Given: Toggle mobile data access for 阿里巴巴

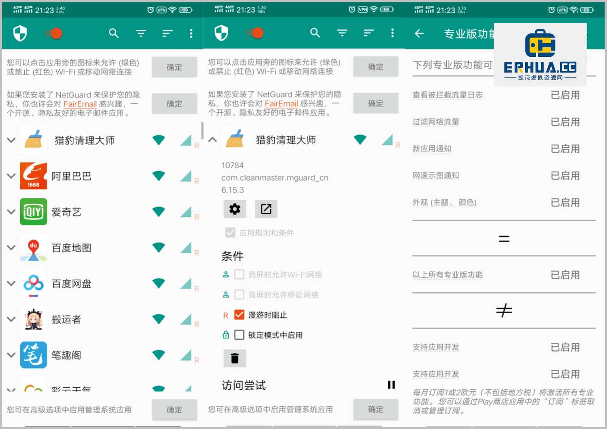Looking at the screenshot, I should tap(186, 176).
